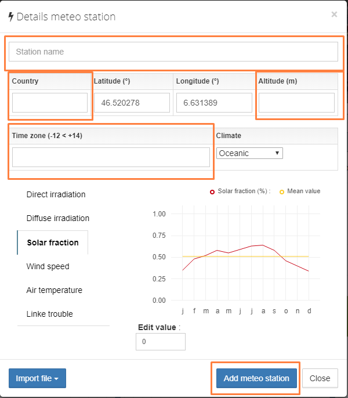The height and width of the screenshot is (398, 348).
Task: Switch to the Air temperature tab
Action: pyautogui.click(x=55, y=290)
